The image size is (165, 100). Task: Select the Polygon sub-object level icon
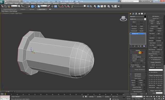pos(140,53)
